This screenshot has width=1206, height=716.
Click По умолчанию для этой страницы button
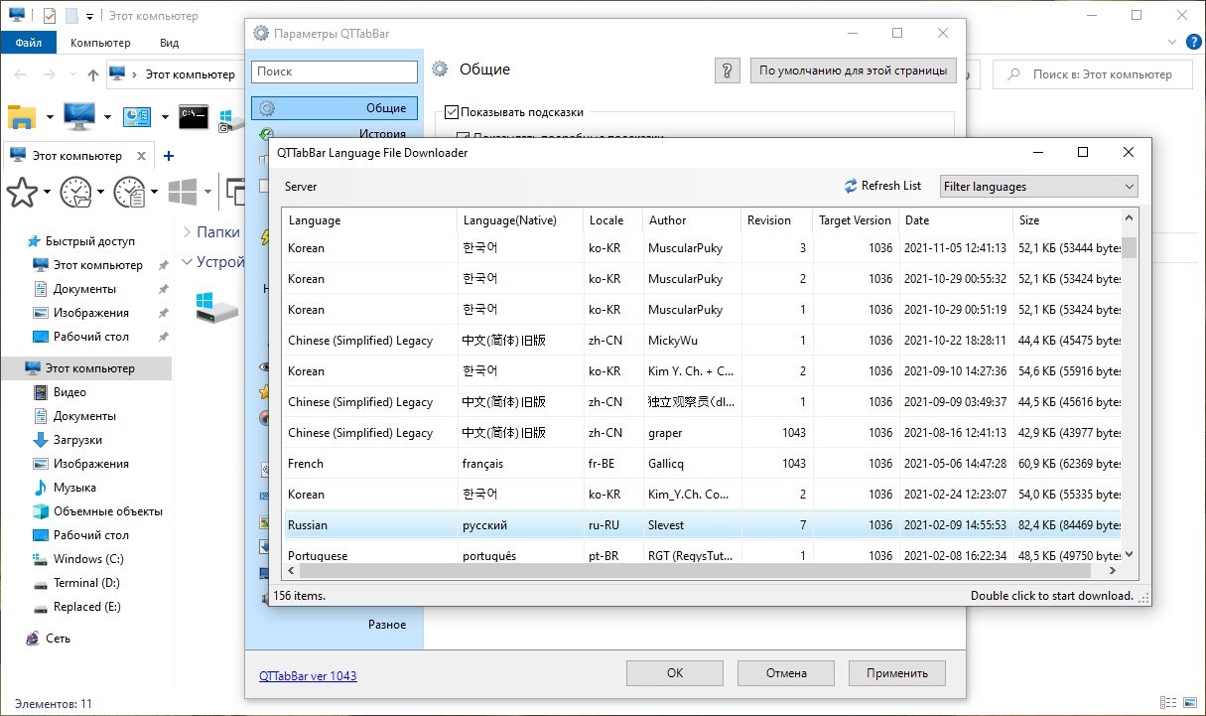(x=854, y=71)
